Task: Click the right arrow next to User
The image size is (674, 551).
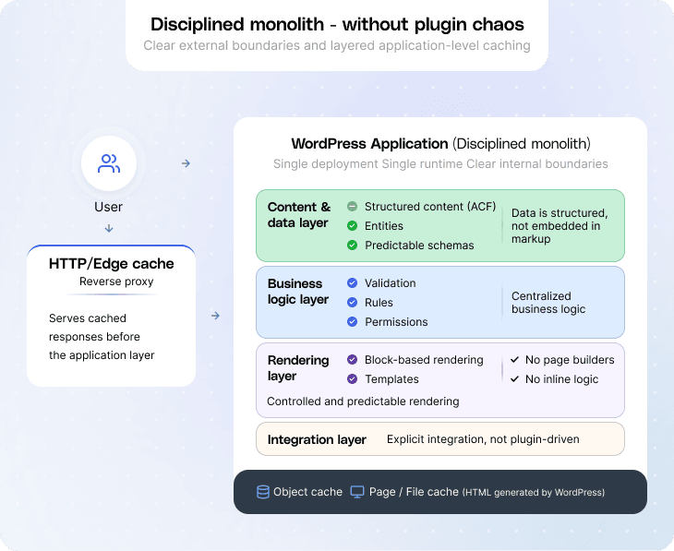Action: point(186,163)
